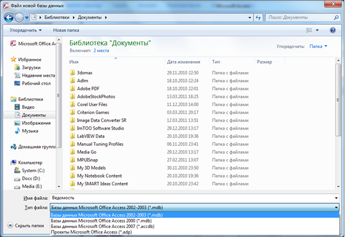Viewport: 345px width, 237px height.
Task: Select 'Документы' library in sidebar
Action: click(x=30, y=115)
